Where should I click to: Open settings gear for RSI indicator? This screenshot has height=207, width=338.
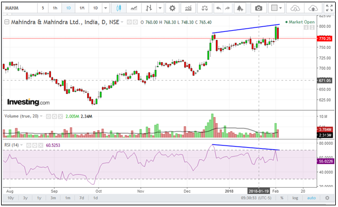coord(35,145)
